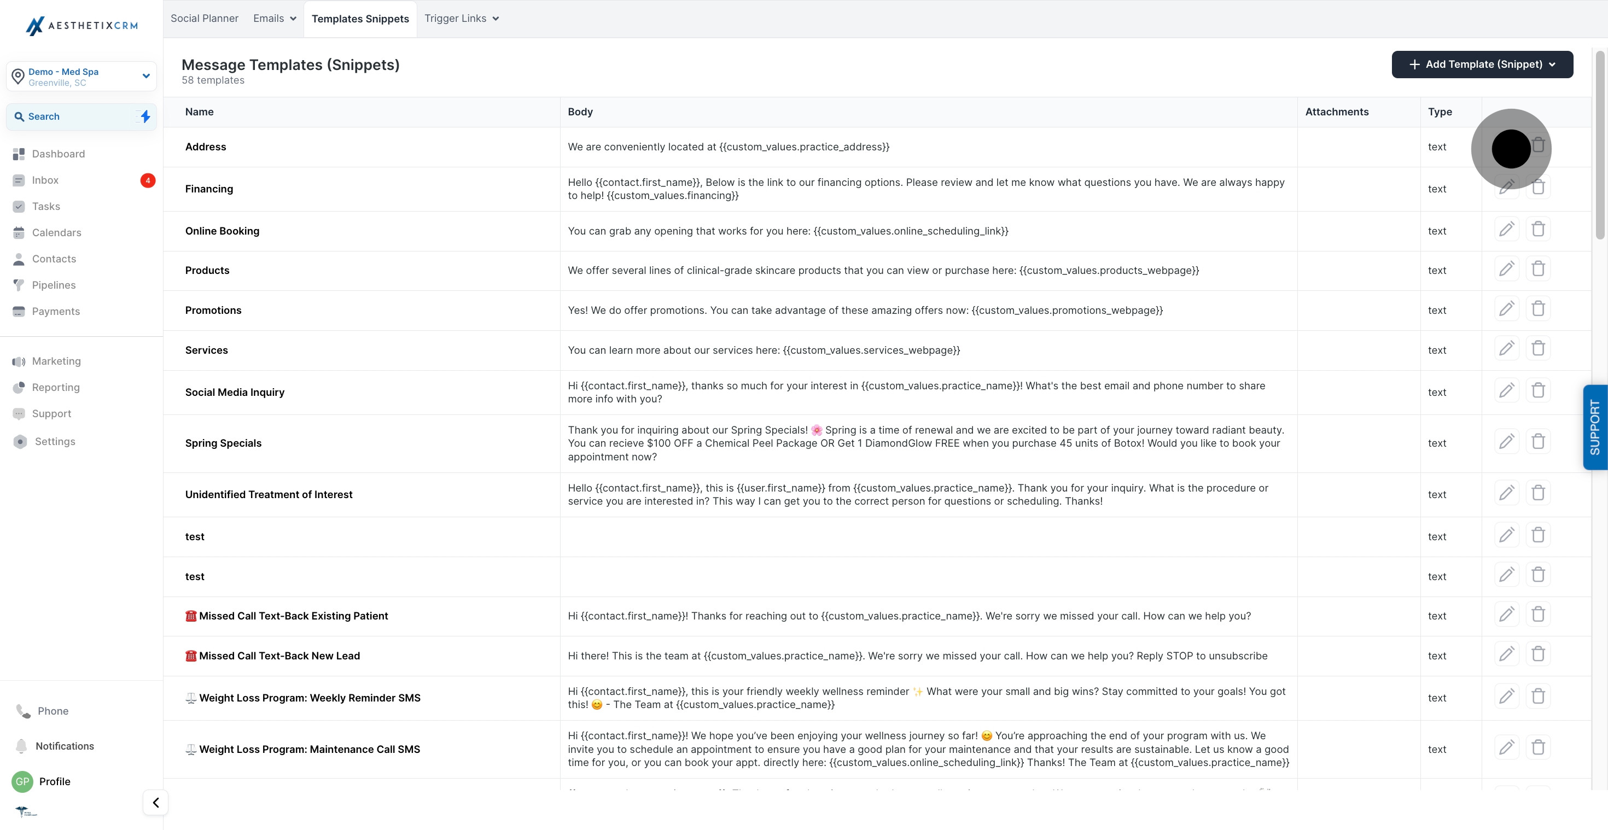Open Dashboard from the sidebar
Viewport: 1608px width, 830px height.
pyautogui.click(x=58, y=154)
